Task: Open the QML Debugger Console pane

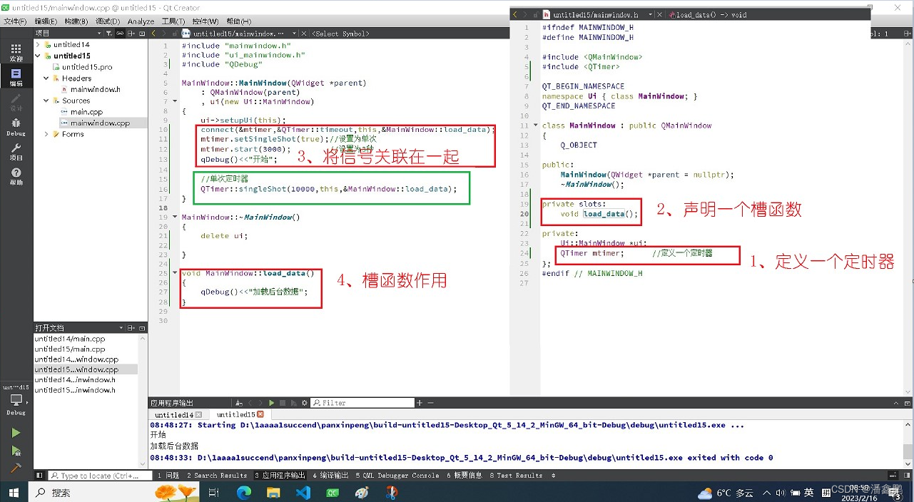Action: [x=397, y=475]
